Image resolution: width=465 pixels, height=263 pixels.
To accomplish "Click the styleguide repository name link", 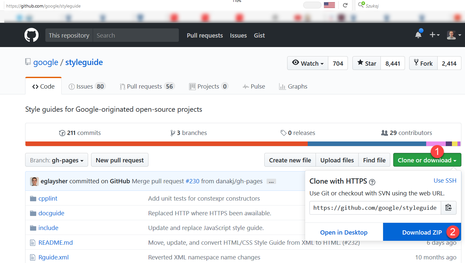I will (x=84, y=62).
